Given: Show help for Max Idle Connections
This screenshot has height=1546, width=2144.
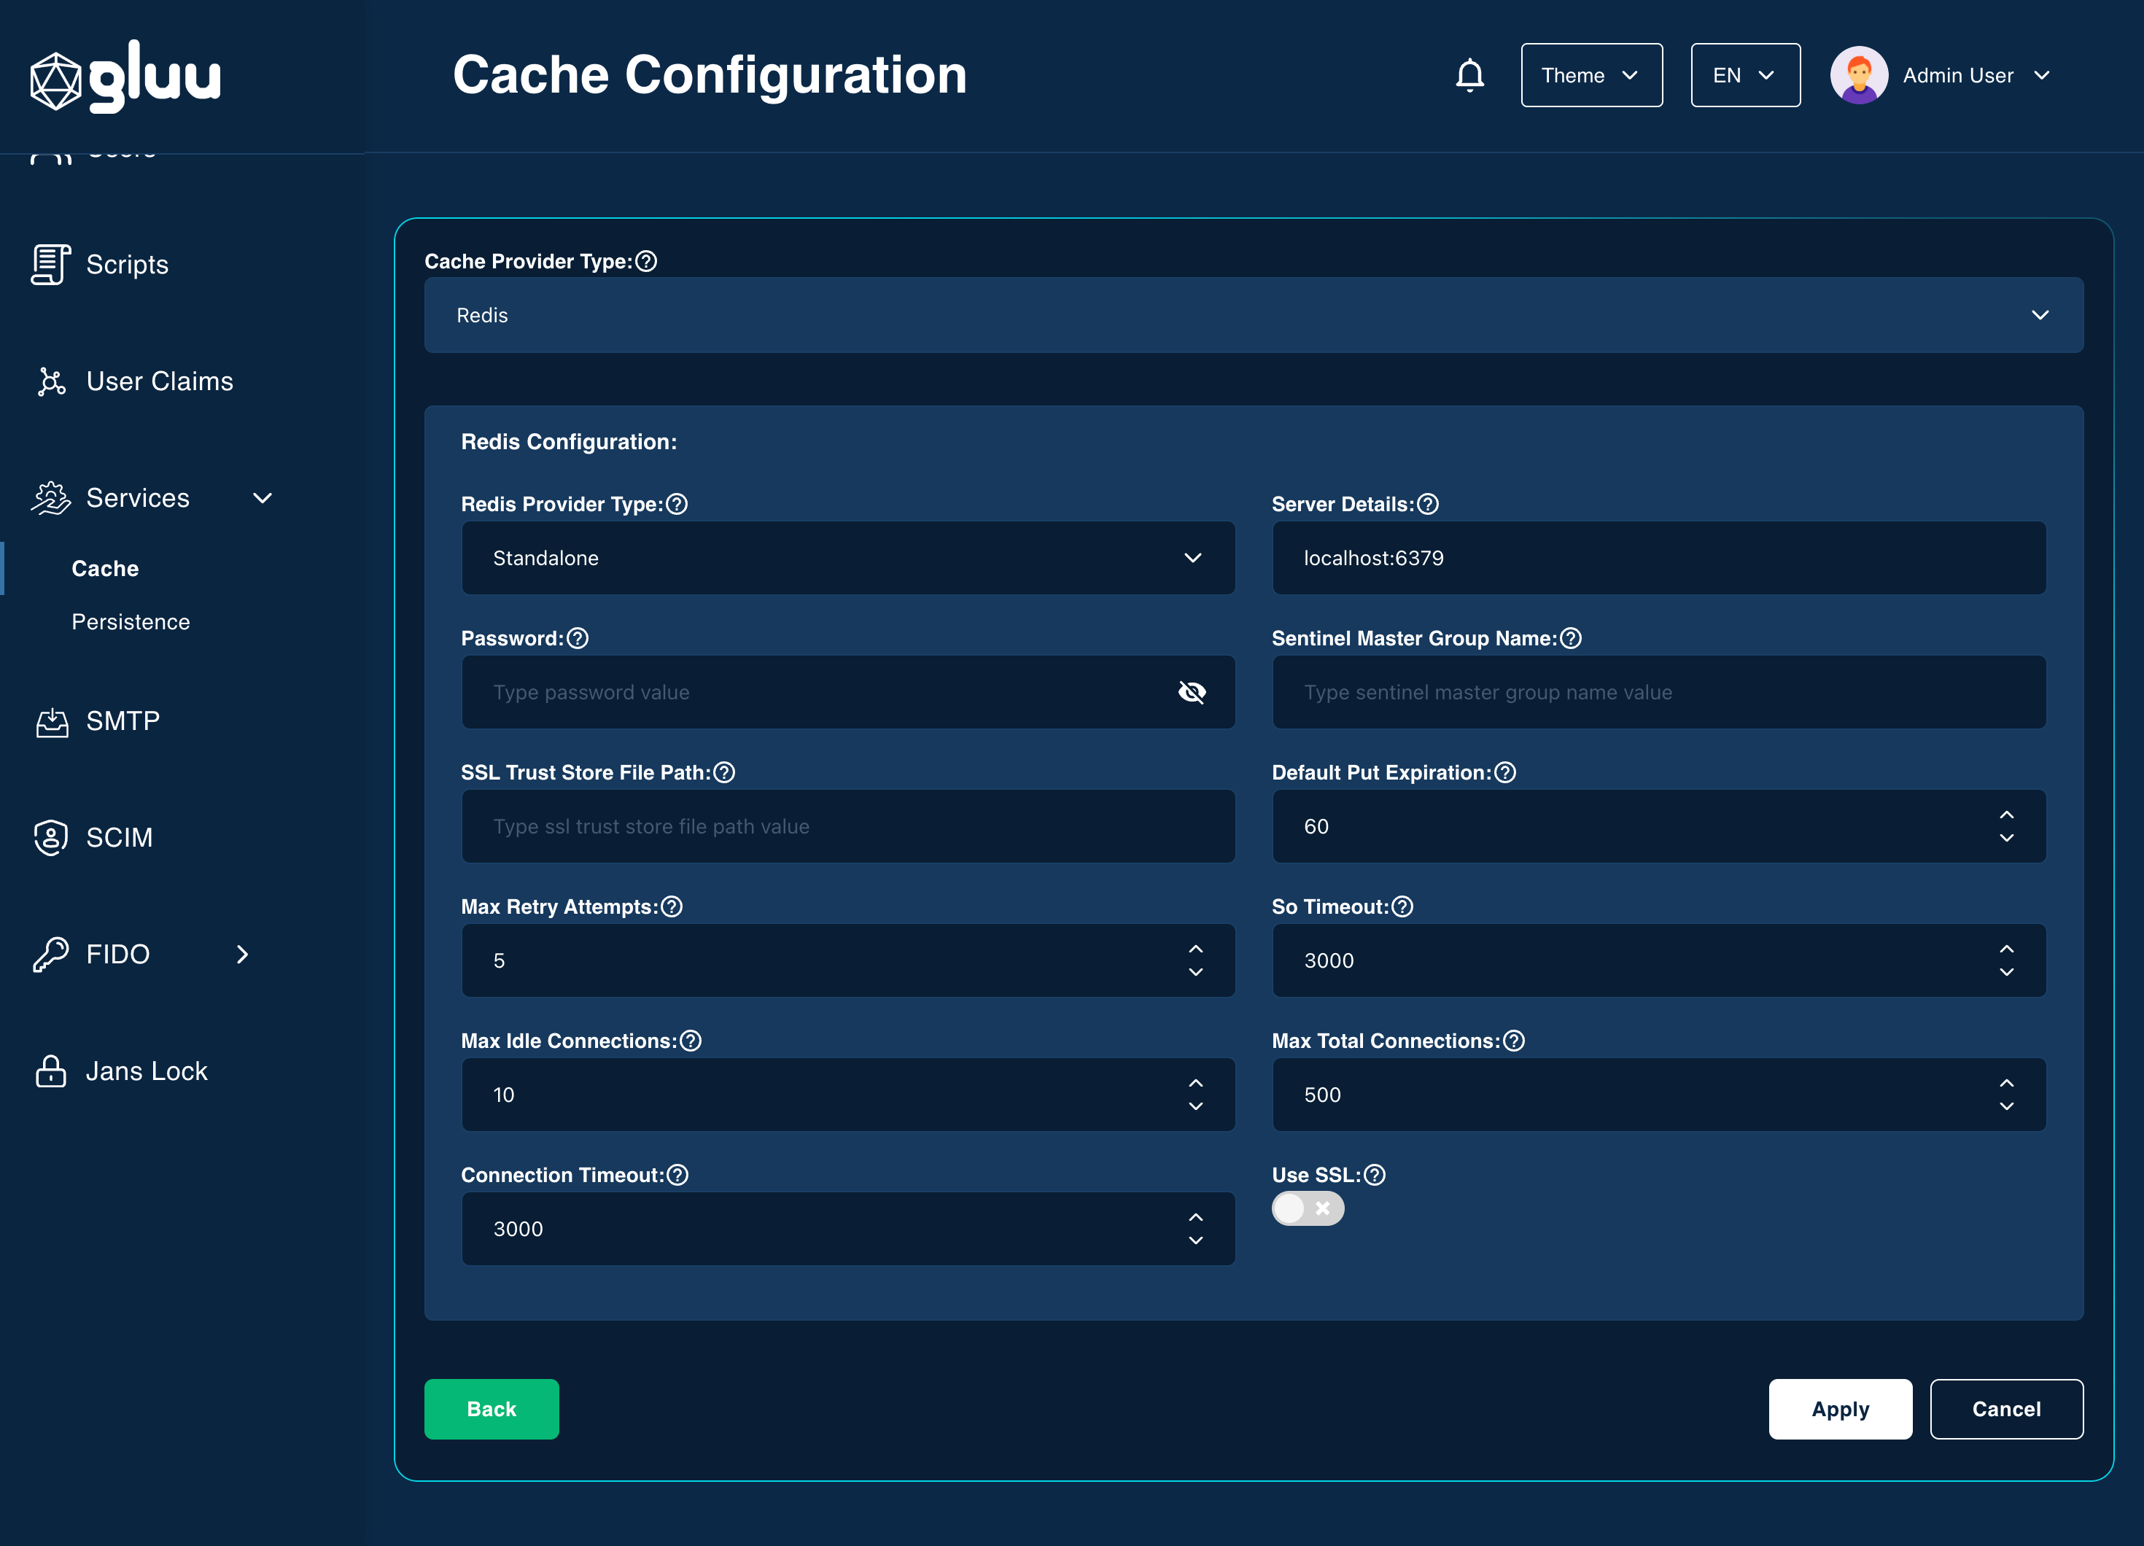Looking at the screenshot, I should (x=691, y=1041).
